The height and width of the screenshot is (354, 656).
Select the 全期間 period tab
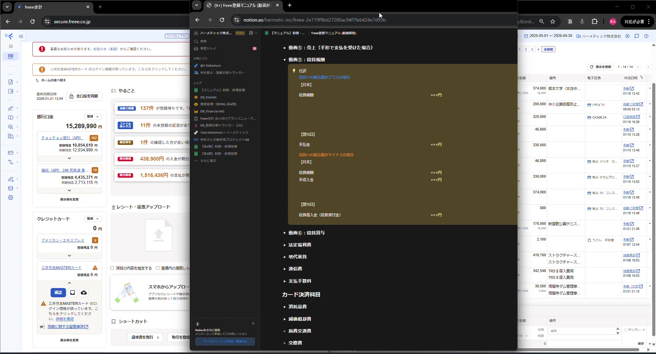(x=548, y=50)
